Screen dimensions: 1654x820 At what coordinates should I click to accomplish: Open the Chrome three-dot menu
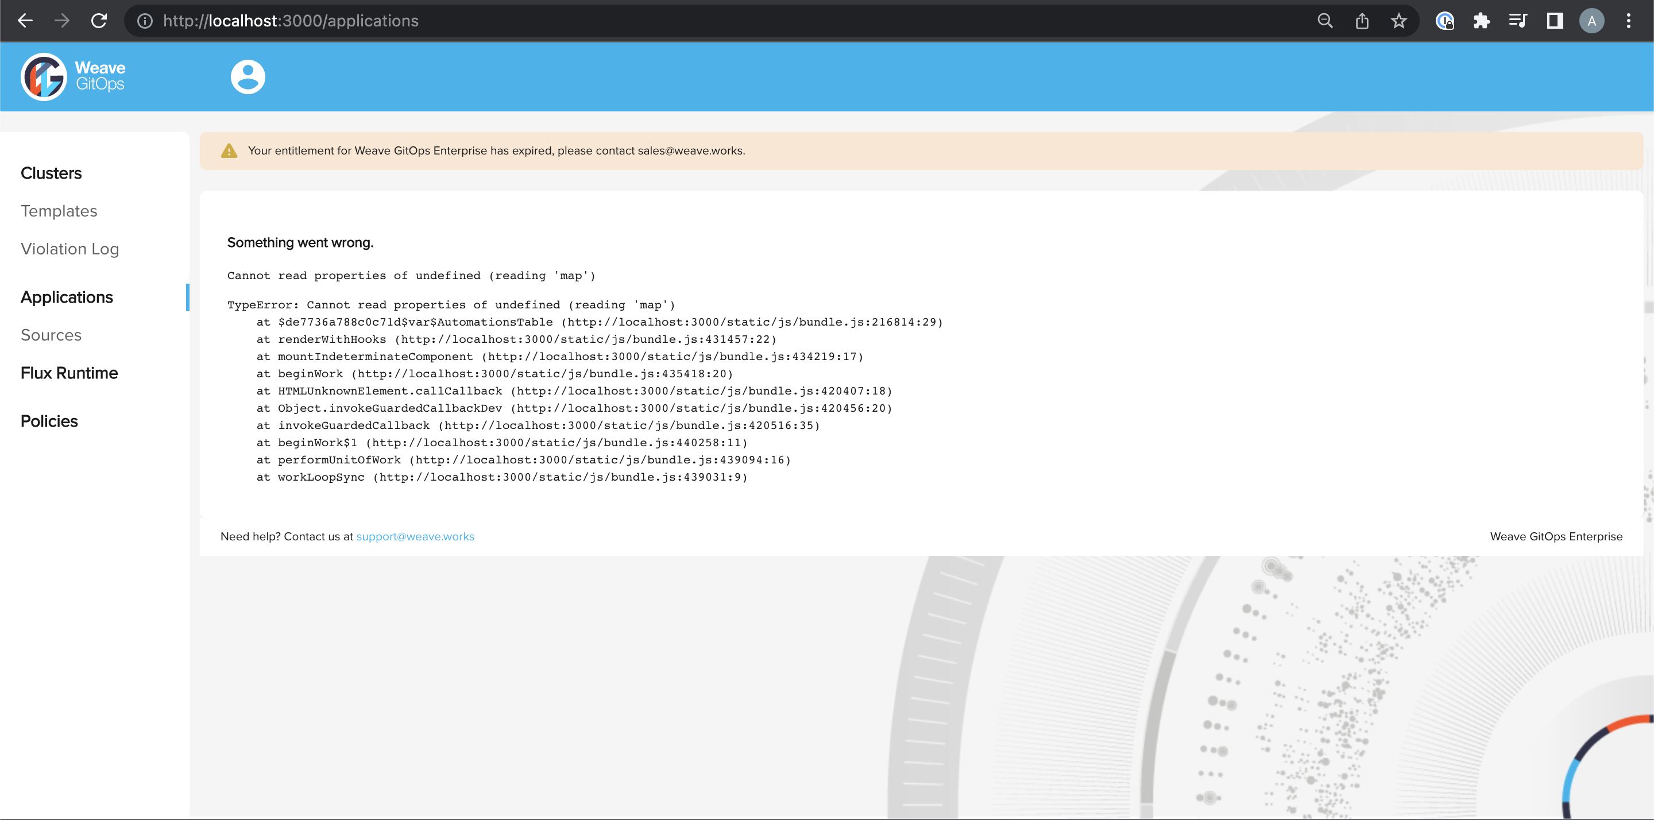click(x=1628, y=21)
